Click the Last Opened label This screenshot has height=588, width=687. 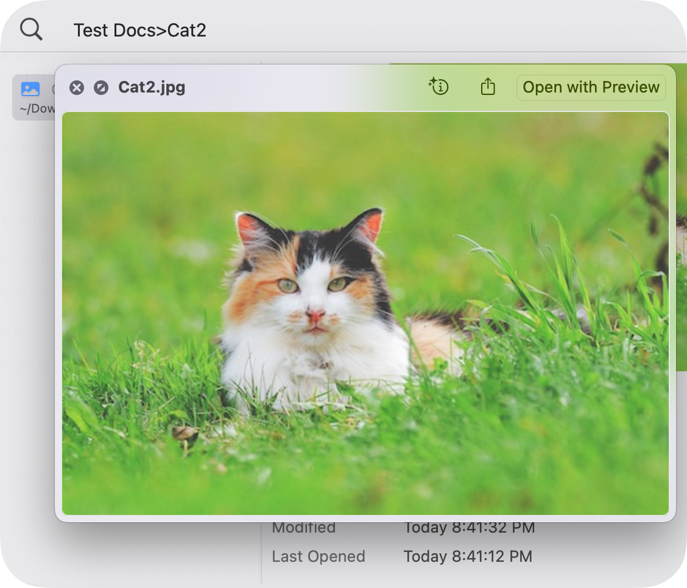(x=318, y=556)
